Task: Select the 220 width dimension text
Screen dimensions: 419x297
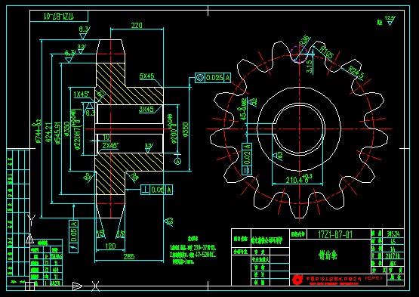Action: click(137, 26)
